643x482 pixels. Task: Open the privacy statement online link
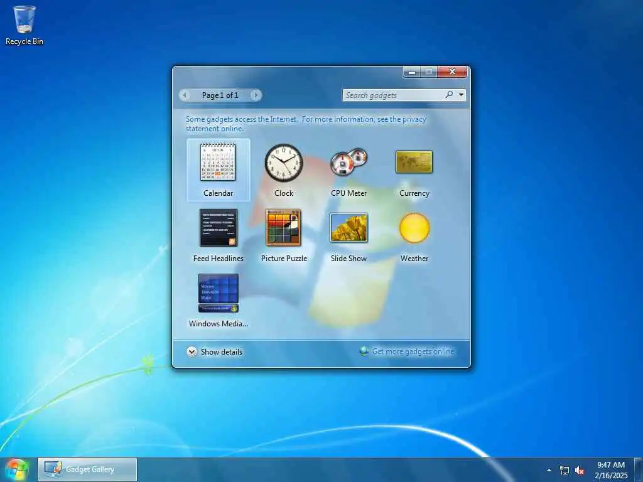click(306, 124)
